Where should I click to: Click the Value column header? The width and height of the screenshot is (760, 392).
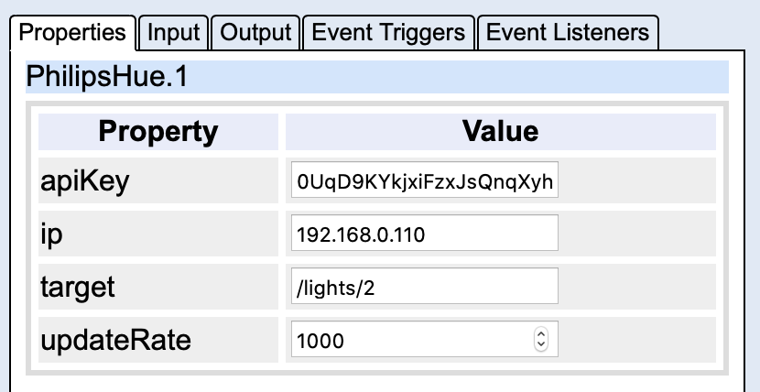point(501,132)
